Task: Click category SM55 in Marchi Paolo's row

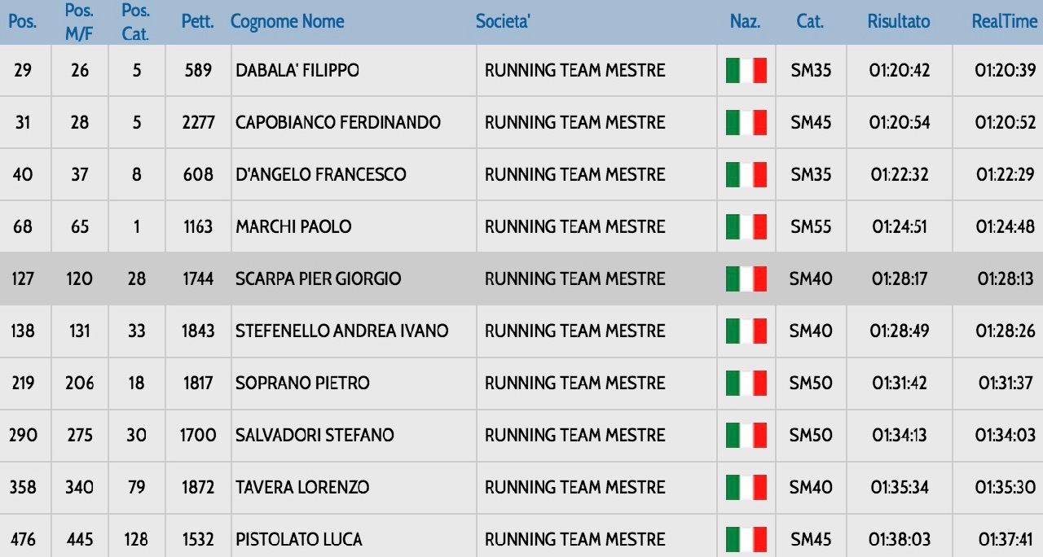Action: [x=811, y=227]
